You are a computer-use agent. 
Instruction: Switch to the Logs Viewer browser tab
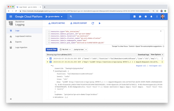coord(29,7)
